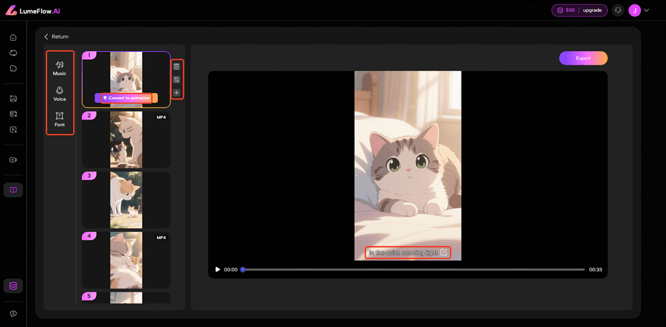Click the replace scene icon below trash
This screenshot has height=327, width=666.
(176, 80)
